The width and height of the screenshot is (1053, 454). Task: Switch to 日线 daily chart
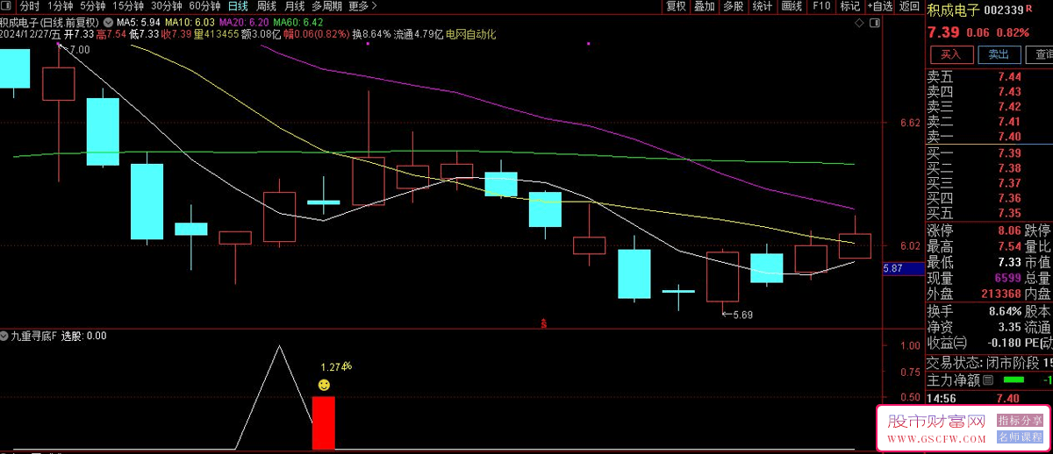[x=238, y=5]
